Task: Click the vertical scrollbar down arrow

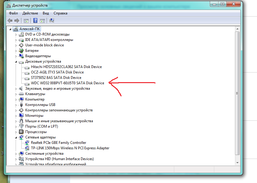Action: point(237,163)
